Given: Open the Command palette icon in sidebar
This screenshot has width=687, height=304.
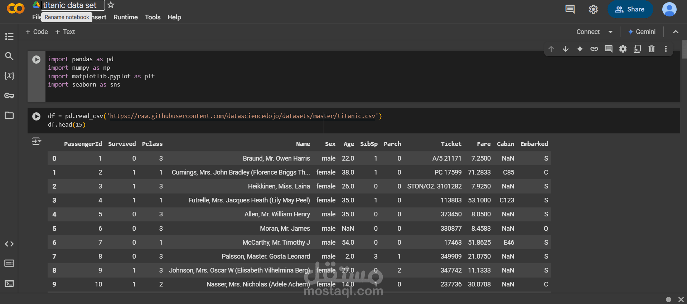Looking at the screenshot, I should 9,263.
